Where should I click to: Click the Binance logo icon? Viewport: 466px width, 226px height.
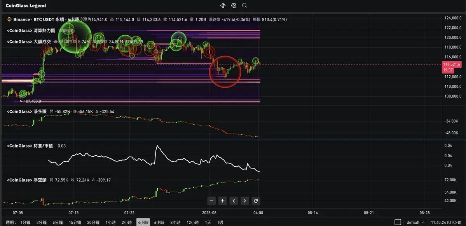[9, 19]
